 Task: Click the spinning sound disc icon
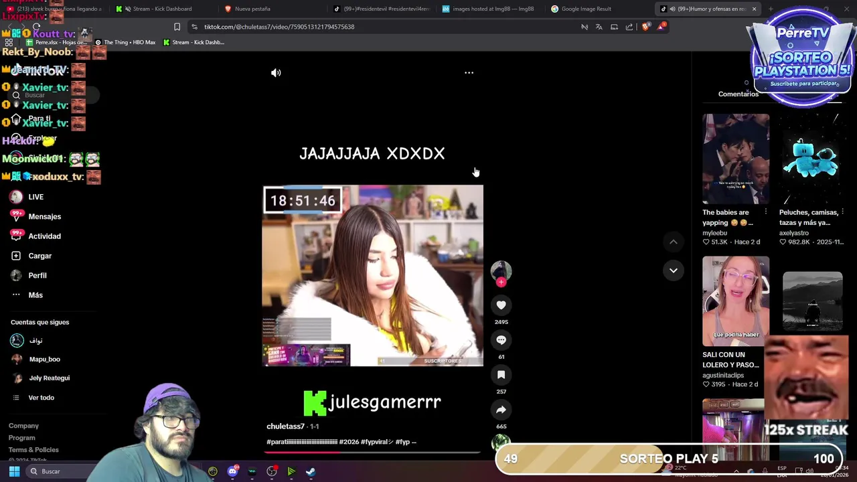tap(501, 442)
